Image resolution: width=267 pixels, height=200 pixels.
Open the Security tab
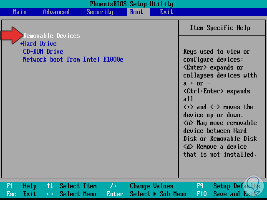point(100,12)
